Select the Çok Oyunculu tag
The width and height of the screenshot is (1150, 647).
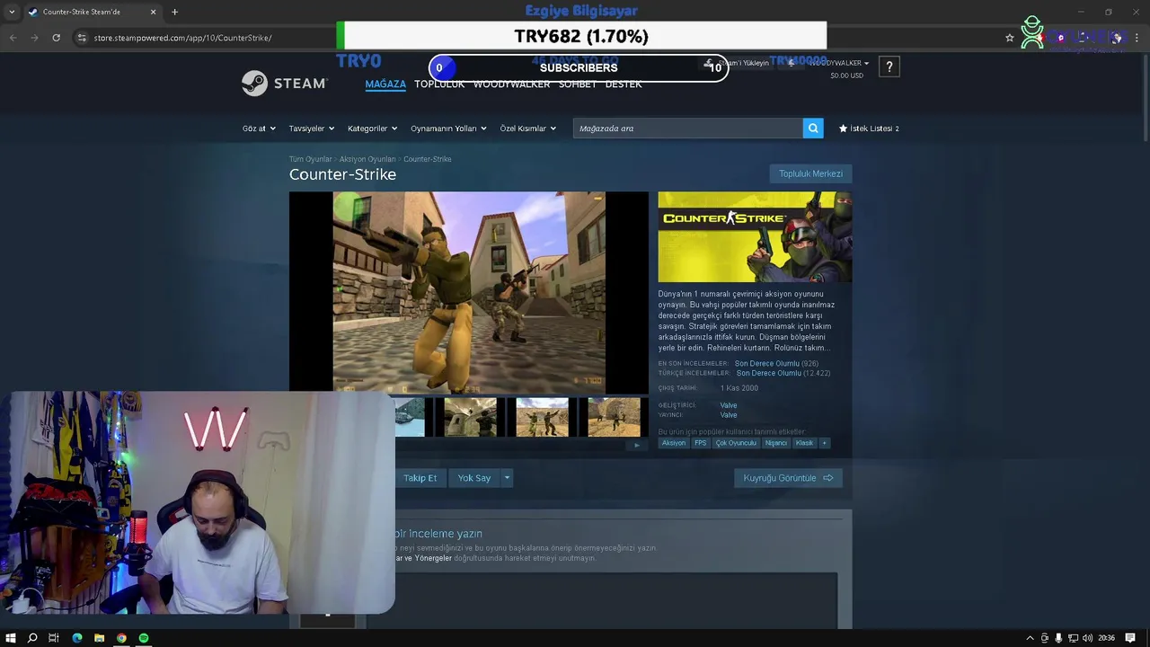click(736, 443)
